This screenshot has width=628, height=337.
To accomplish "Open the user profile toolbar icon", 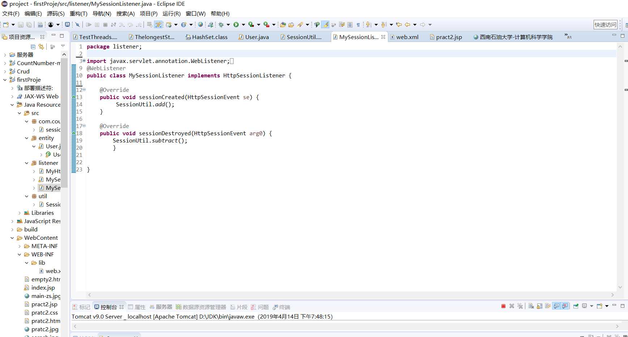I will [51, 25].
